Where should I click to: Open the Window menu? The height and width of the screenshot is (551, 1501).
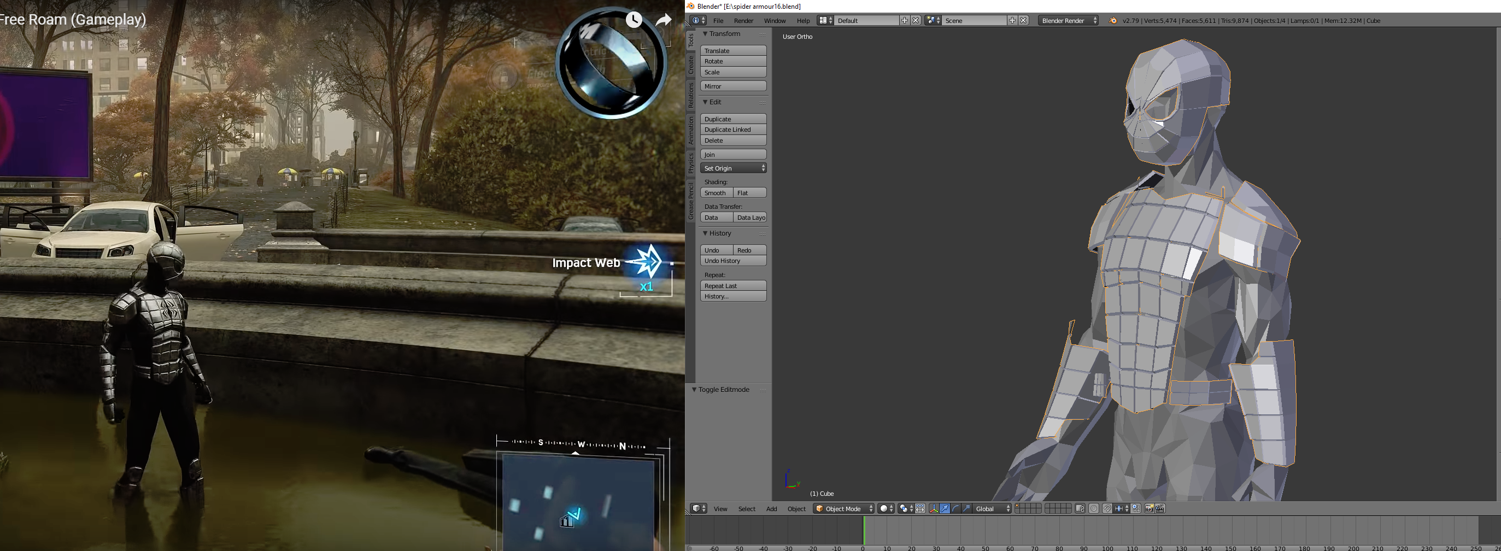[775, 20]
